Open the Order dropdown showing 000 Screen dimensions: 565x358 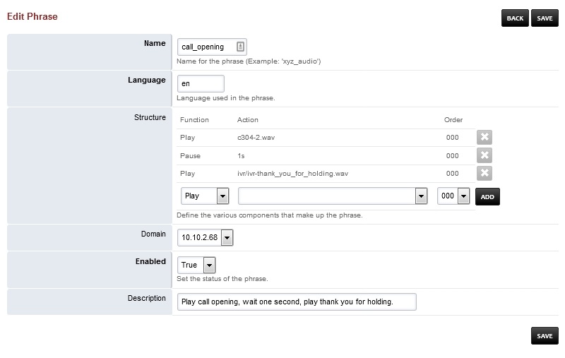click(453, 196)
